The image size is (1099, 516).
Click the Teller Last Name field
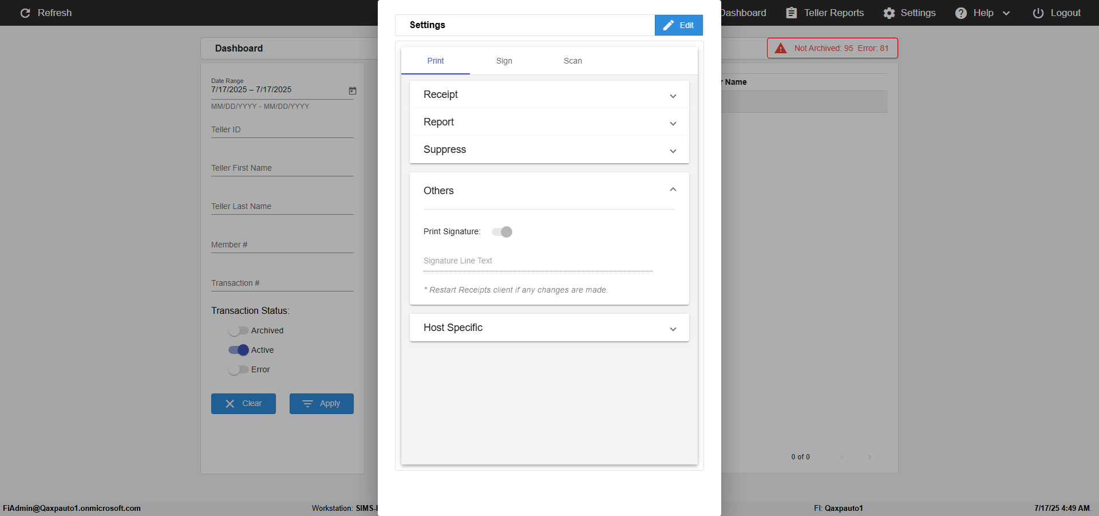pyautogui.click(x=282, y=207)
